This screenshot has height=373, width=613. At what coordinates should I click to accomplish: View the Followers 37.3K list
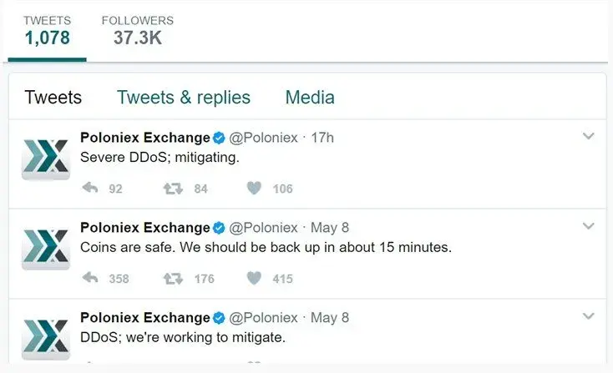click(137, 30)
